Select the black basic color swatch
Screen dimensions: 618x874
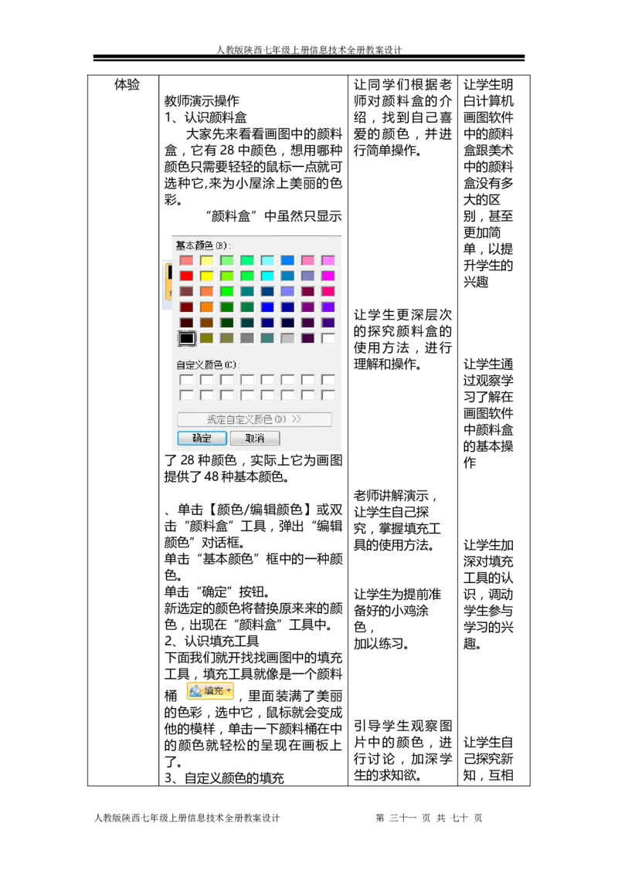(186, 338)
